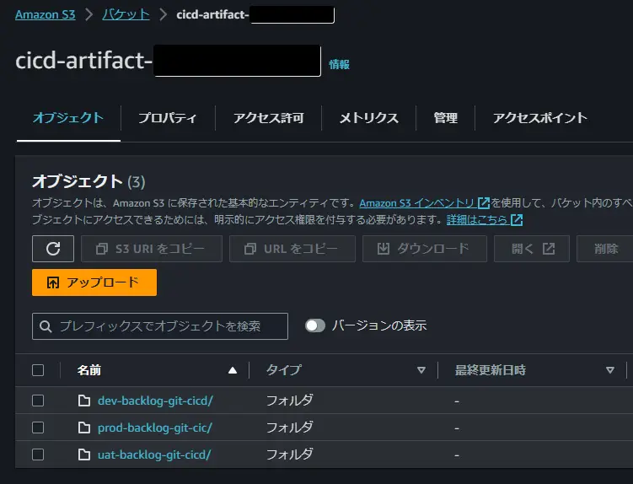Open the タイプ column sort dropdown arrow

[x=421, y=370]
